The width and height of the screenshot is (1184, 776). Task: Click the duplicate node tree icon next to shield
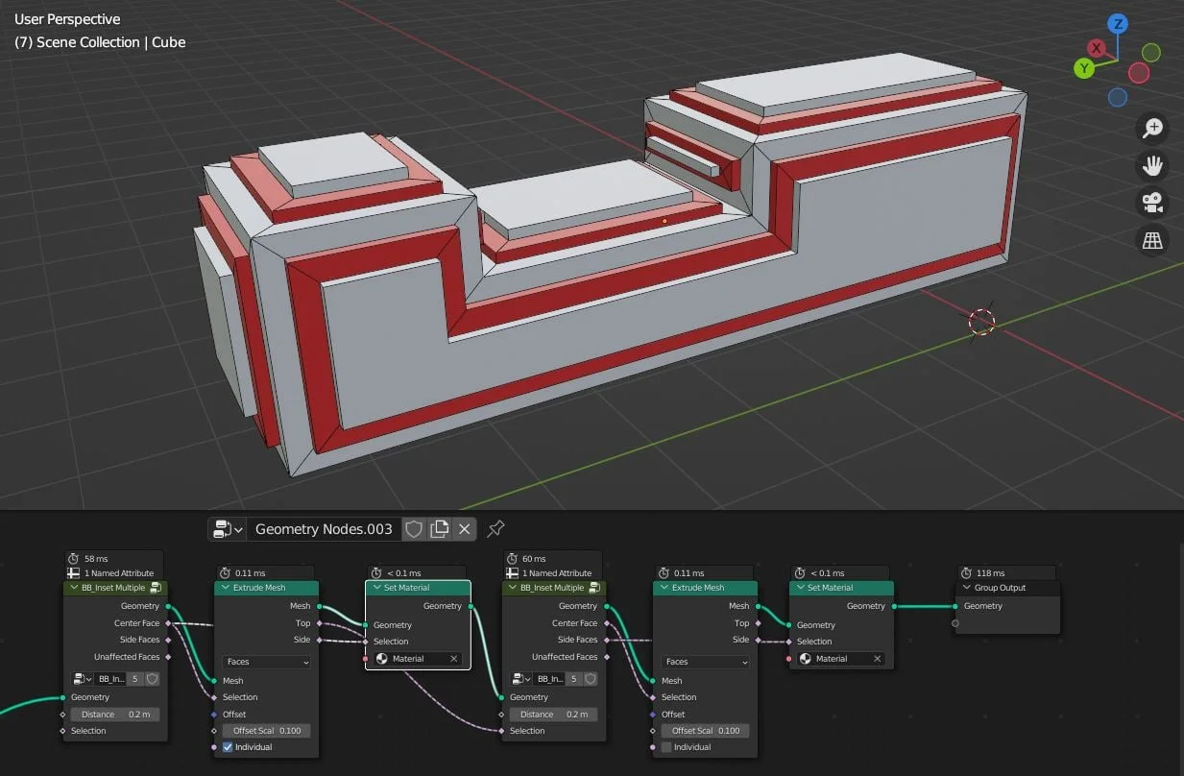coord(439,529)
